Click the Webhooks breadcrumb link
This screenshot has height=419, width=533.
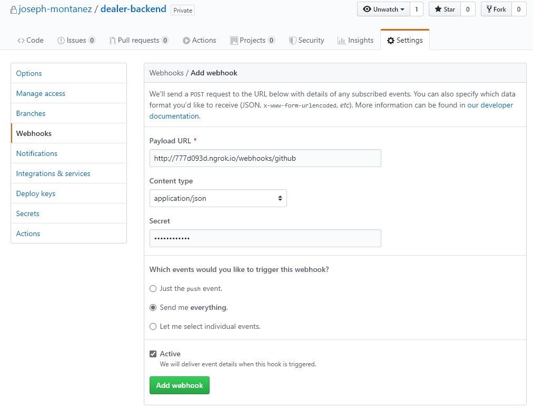click(x=166, y=73)
